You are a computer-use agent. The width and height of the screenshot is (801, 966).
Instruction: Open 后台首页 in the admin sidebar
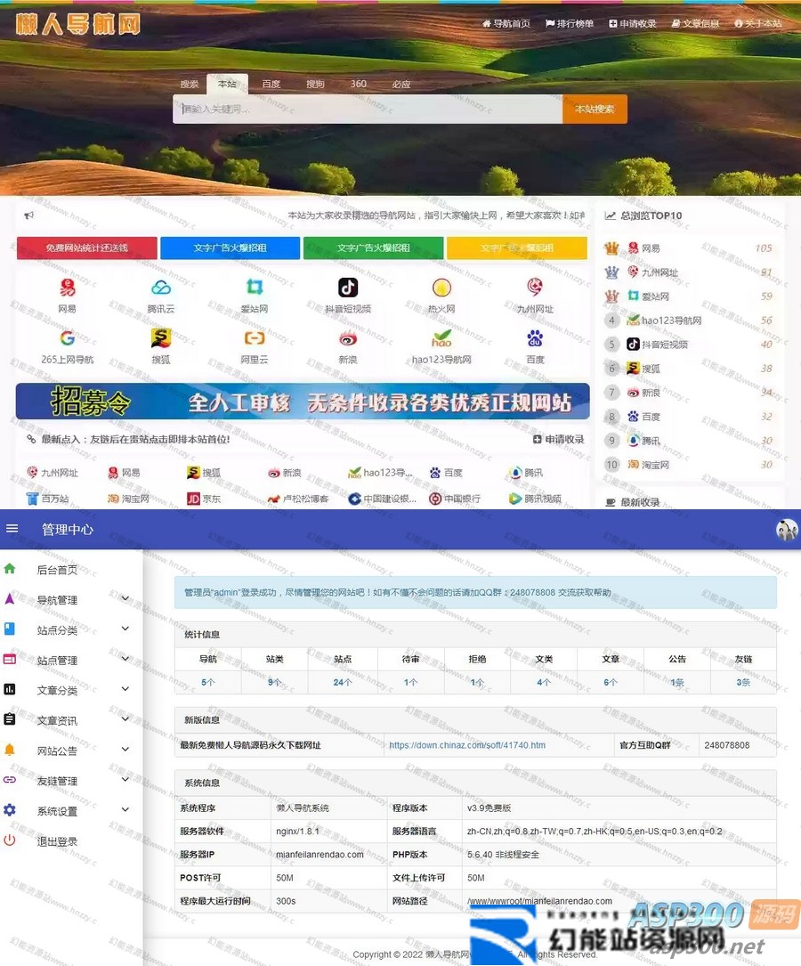(x=57, y=570)
